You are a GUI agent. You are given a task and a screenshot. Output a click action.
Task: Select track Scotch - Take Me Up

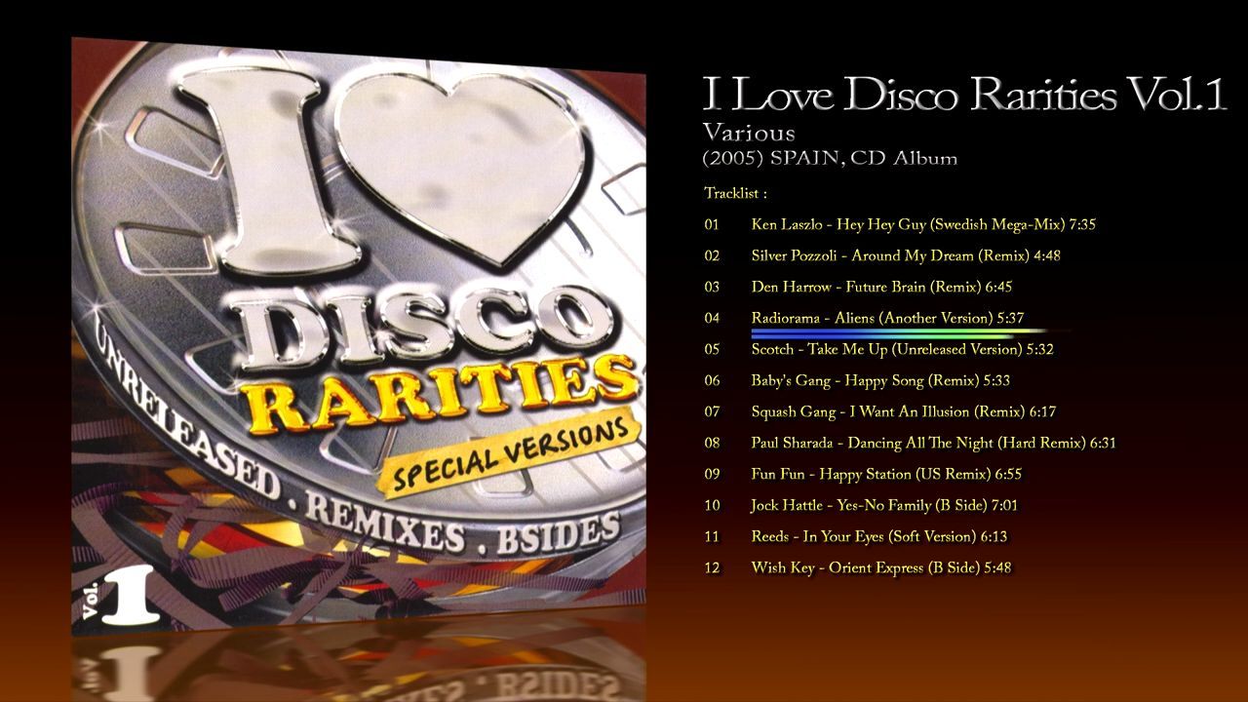(902, 349)
